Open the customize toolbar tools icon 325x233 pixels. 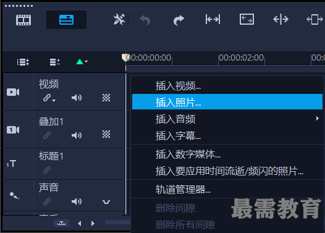tap(119, 19)
